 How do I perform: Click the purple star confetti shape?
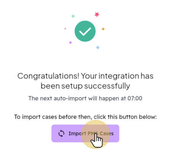70,42
